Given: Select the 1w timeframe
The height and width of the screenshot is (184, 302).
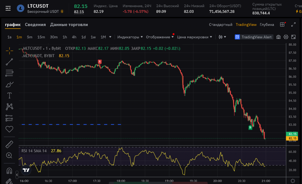Looking at the screenshot, I should [93, 37].
